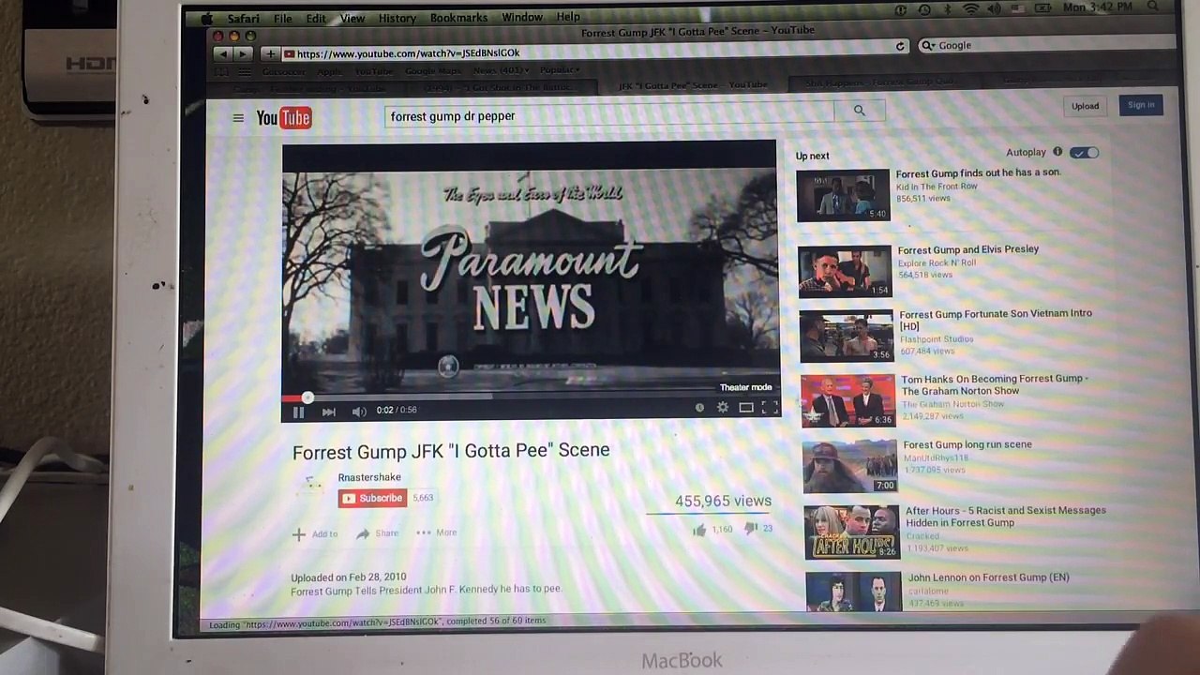
Task: Open video settings gear
Action: coord(722,408)
